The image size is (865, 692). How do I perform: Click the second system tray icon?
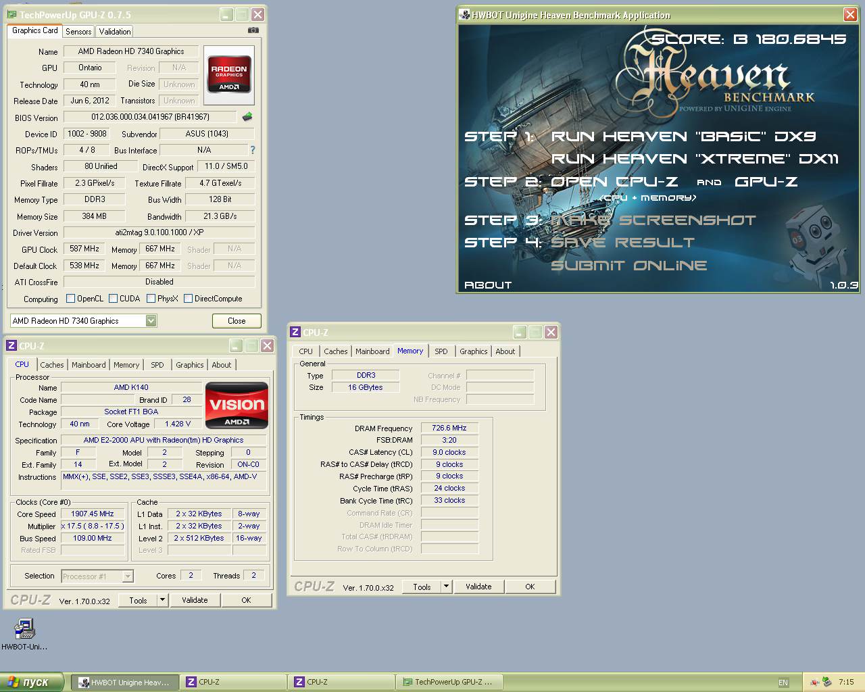tap(826, 683)
